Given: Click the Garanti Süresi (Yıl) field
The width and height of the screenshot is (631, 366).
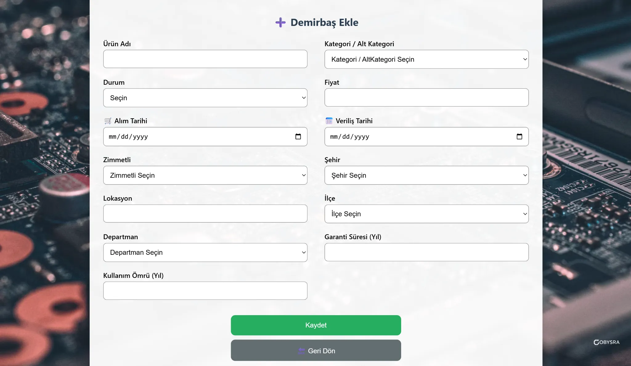Looking at the screenshot, I should pos(426,252).
